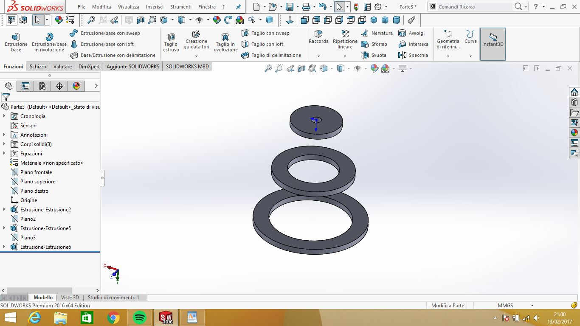580x326 pixels.
Task: Click the Taglio estruso tool
Action: point(171,42)
